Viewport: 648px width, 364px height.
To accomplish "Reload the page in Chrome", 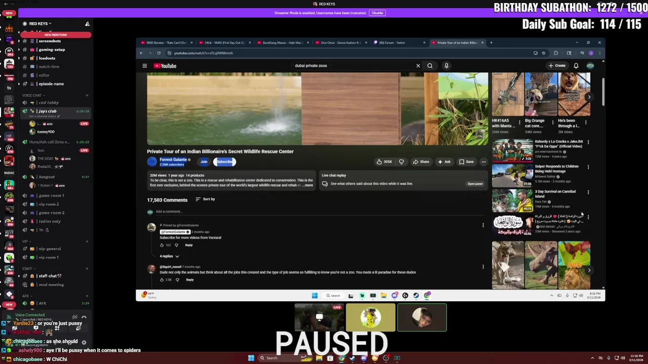I will pos(159,53).
